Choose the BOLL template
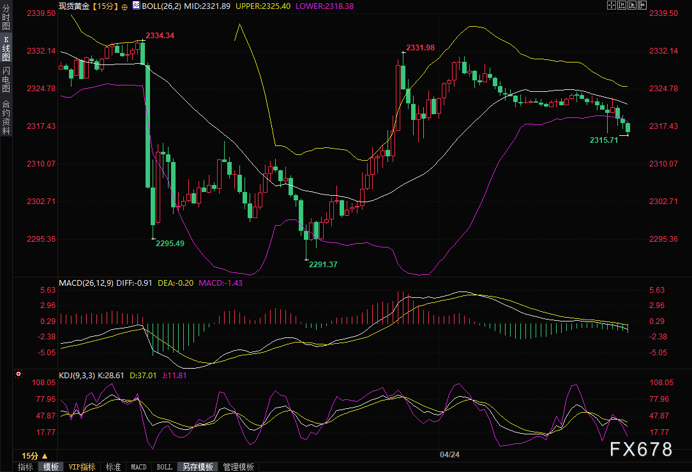 165,467
